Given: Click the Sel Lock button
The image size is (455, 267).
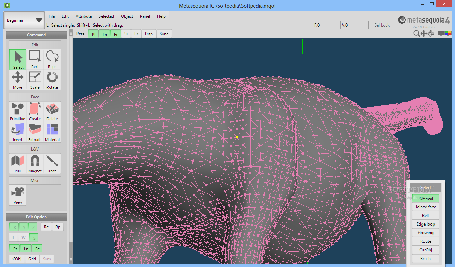Looking at the screenshot, I should [x=382, y=25].
